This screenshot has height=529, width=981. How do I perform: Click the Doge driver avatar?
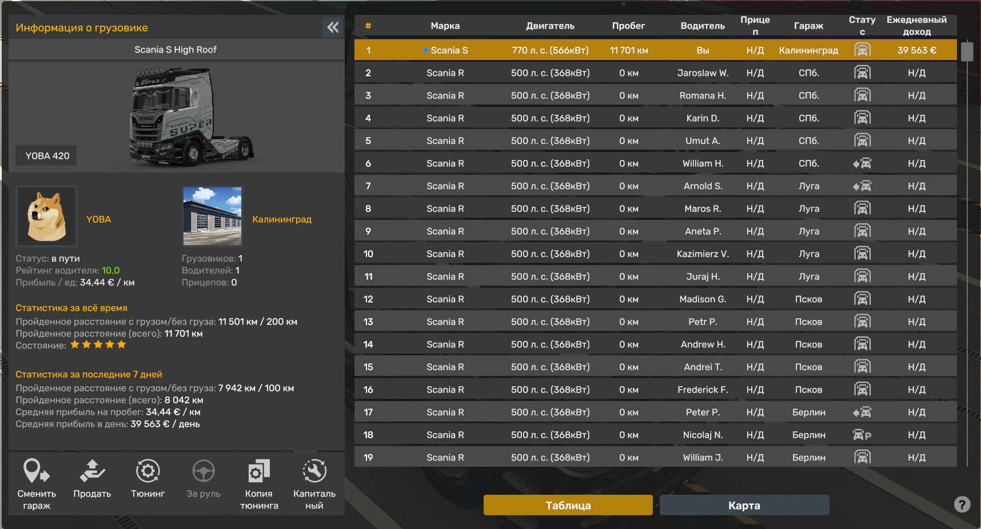[x=46, y=216]
